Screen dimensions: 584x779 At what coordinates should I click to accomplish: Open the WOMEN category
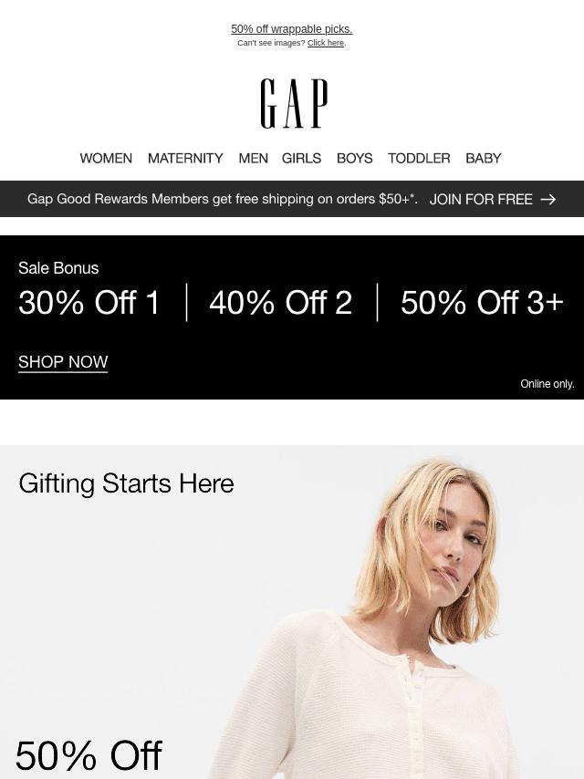106,158
